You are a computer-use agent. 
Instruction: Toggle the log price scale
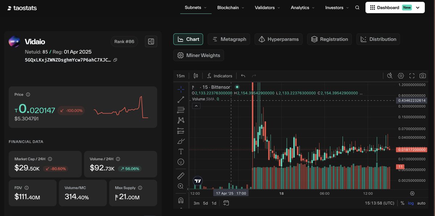pyautogui.click(x=411, y=203)
